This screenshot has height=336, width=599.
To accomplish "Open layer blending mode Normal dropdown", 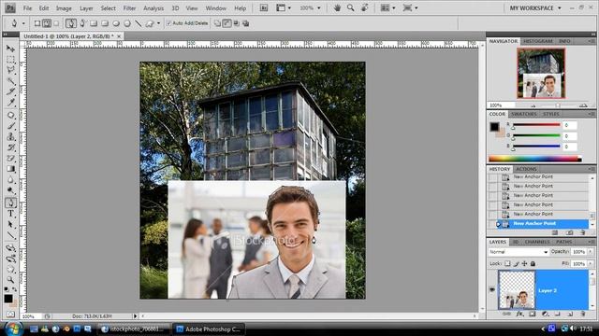I will (x=518, y=252).
